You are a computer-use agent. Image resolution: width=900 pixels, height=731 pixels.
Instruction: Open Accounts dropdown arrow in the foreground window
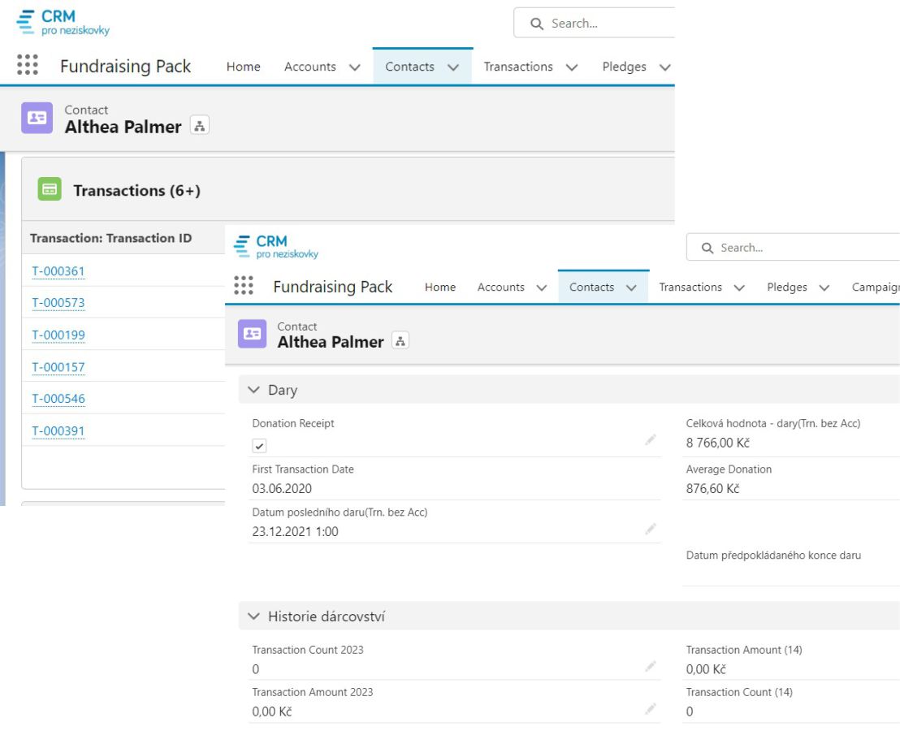pos(541,288)
